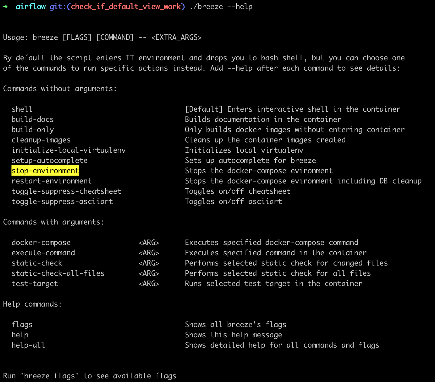Click the static-check-all-files command
Image resolution: width=435 pixels, height=382 pixels.
pos(58,273)
